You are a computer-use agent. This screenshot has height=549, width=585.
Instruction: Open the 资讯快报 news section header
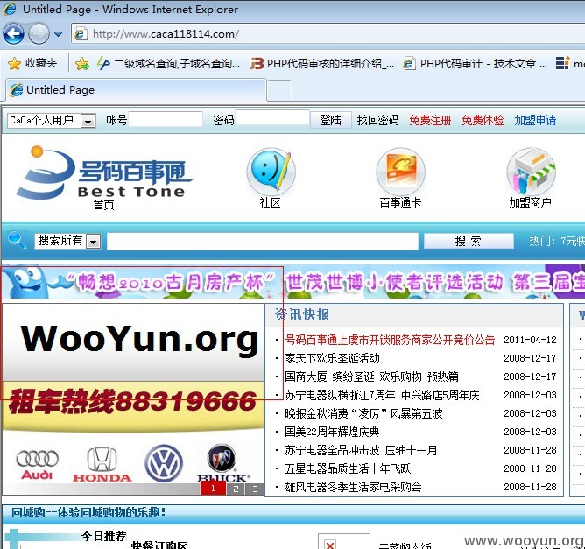coord(302,315)
